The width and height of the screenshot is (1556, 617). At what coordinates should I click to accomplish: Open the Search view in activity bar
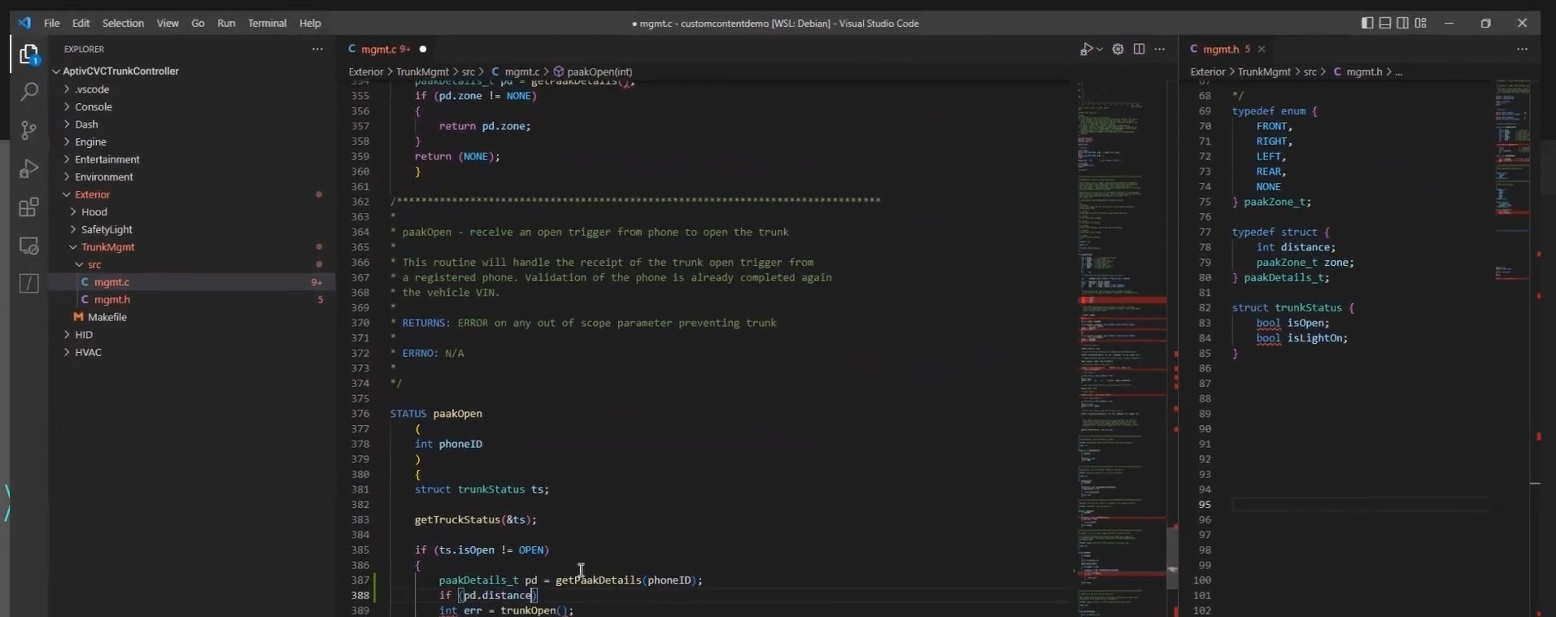tap(29, 91)
